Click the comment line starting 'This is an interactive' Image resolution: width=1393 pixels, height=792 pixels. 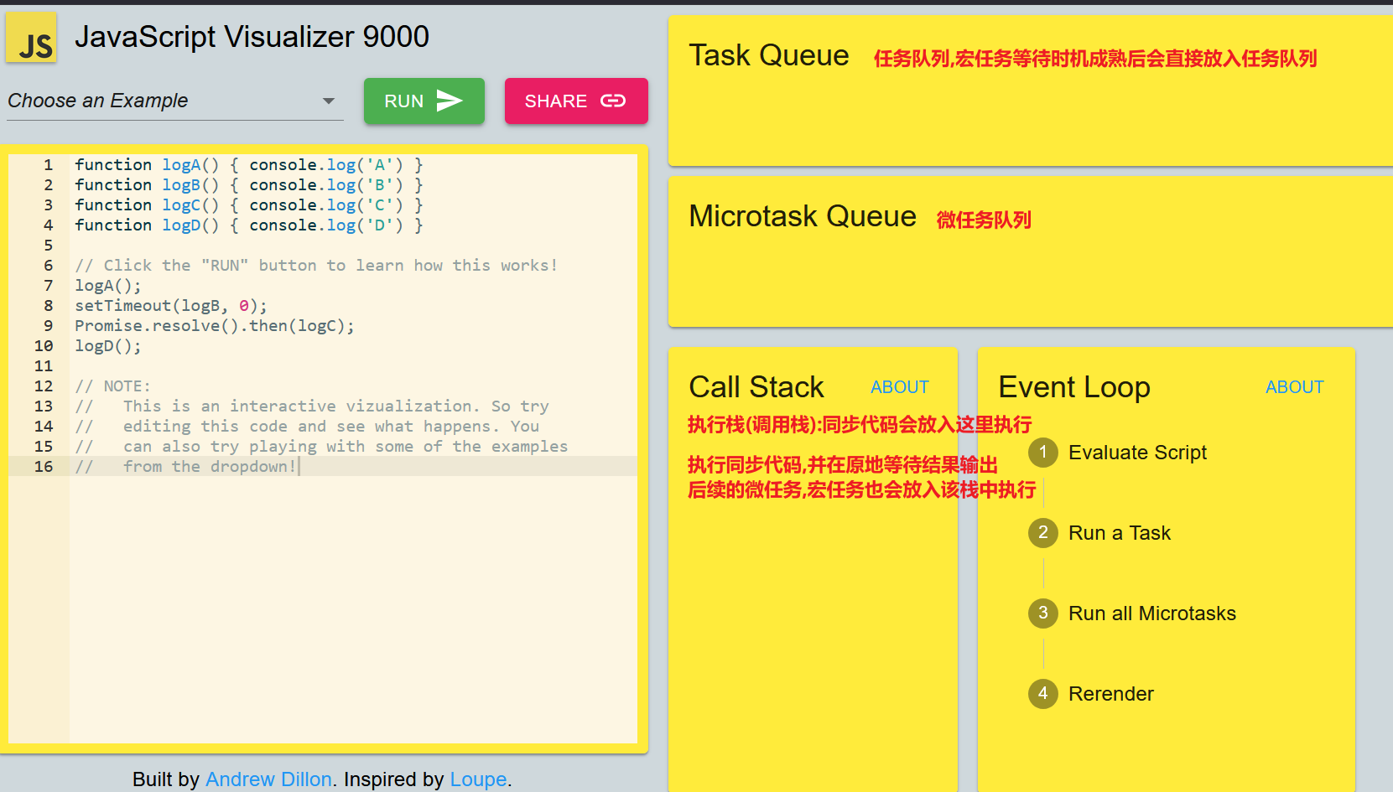312,406
